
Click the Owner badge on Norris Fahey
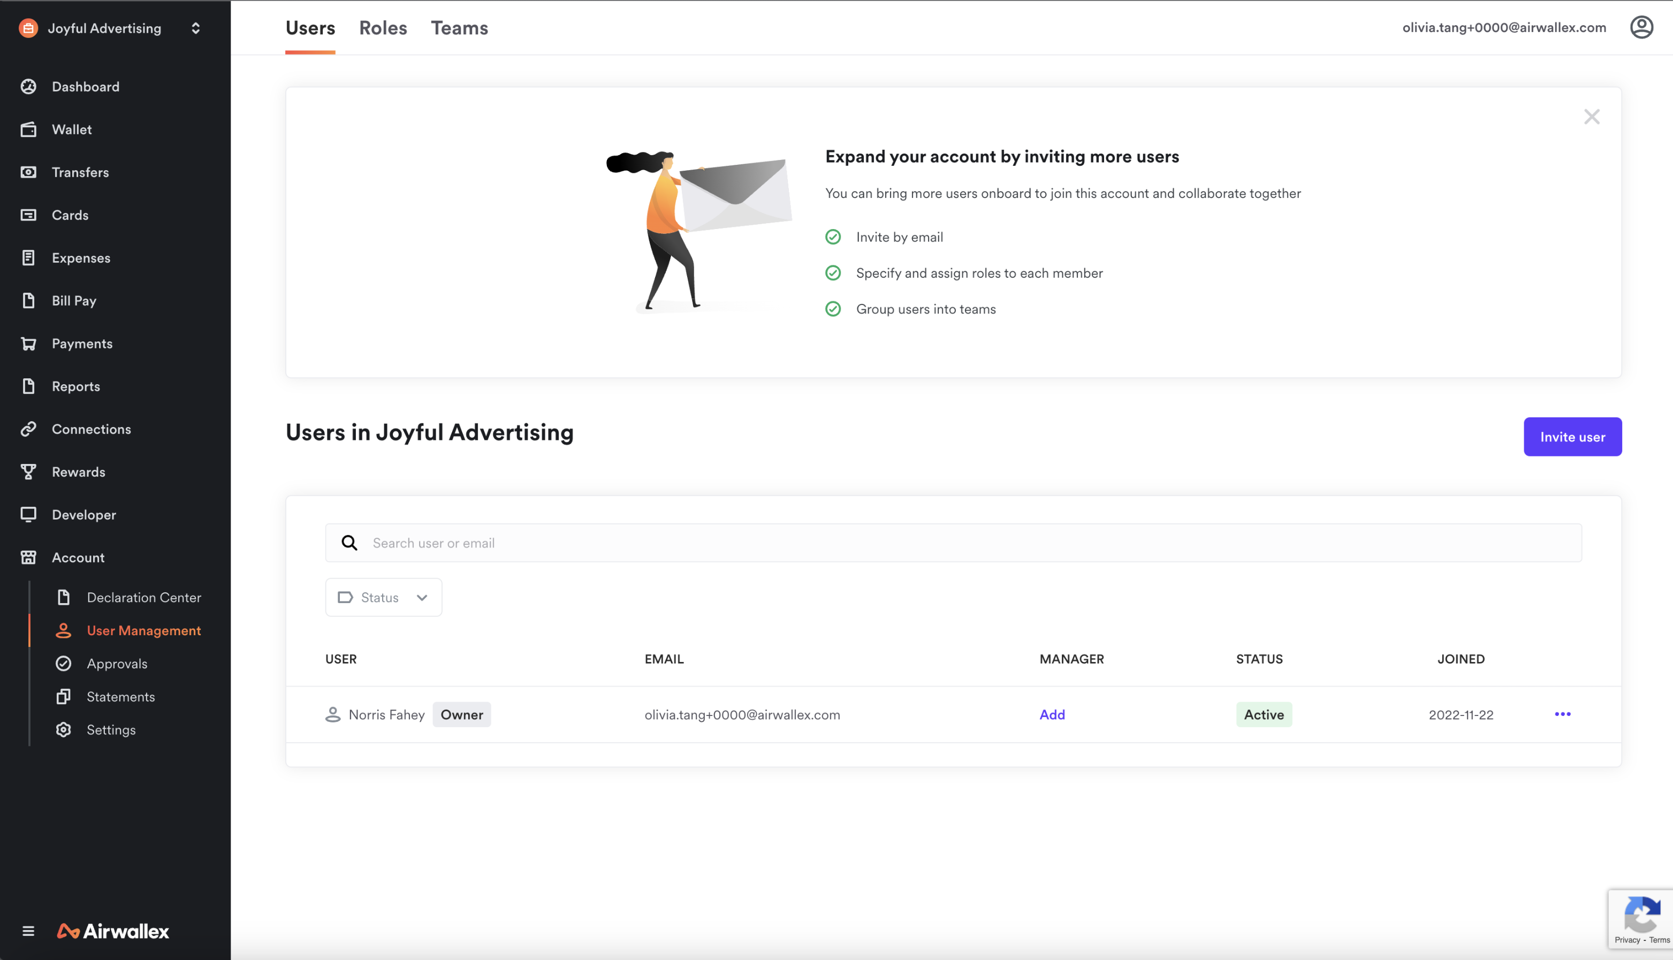click(462, 714)
